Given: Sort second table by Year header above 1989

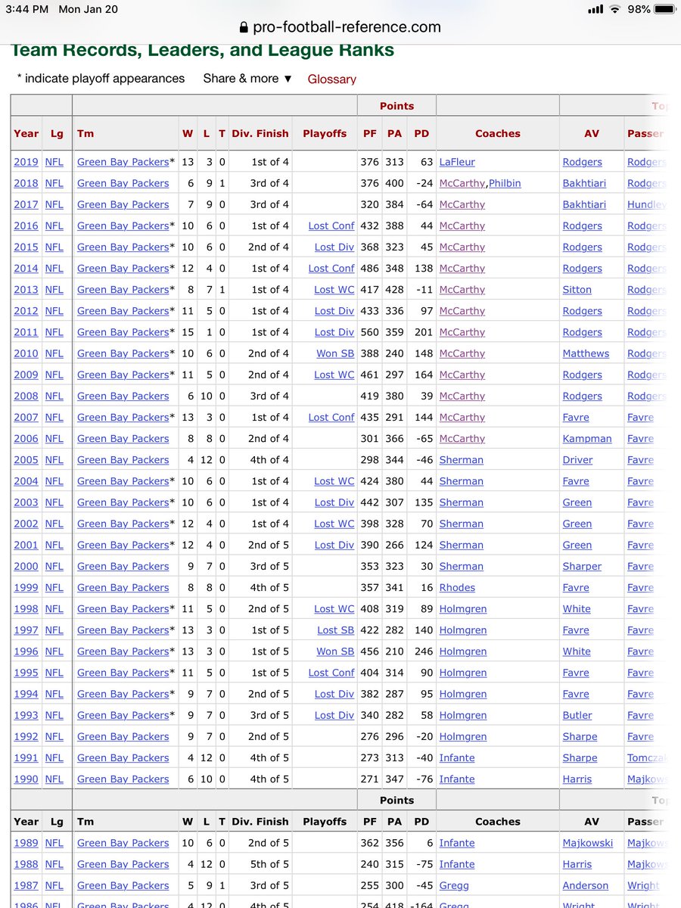Looking at the screenshot, I should pos(26,821).
